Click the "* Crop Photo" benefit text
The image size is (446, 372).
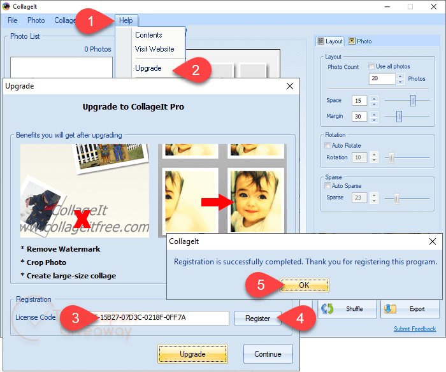coord(43,262)
